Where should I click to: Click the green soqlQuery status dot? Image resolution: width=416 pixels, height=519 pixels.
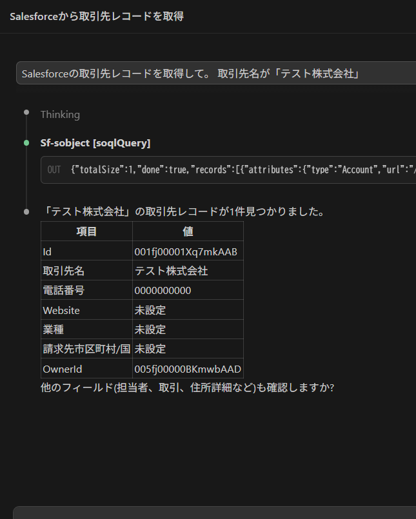(x=26, y=143)
